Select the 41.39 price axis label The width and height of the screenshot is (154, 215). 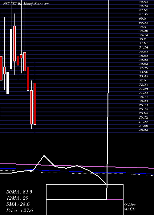[144, 14]
